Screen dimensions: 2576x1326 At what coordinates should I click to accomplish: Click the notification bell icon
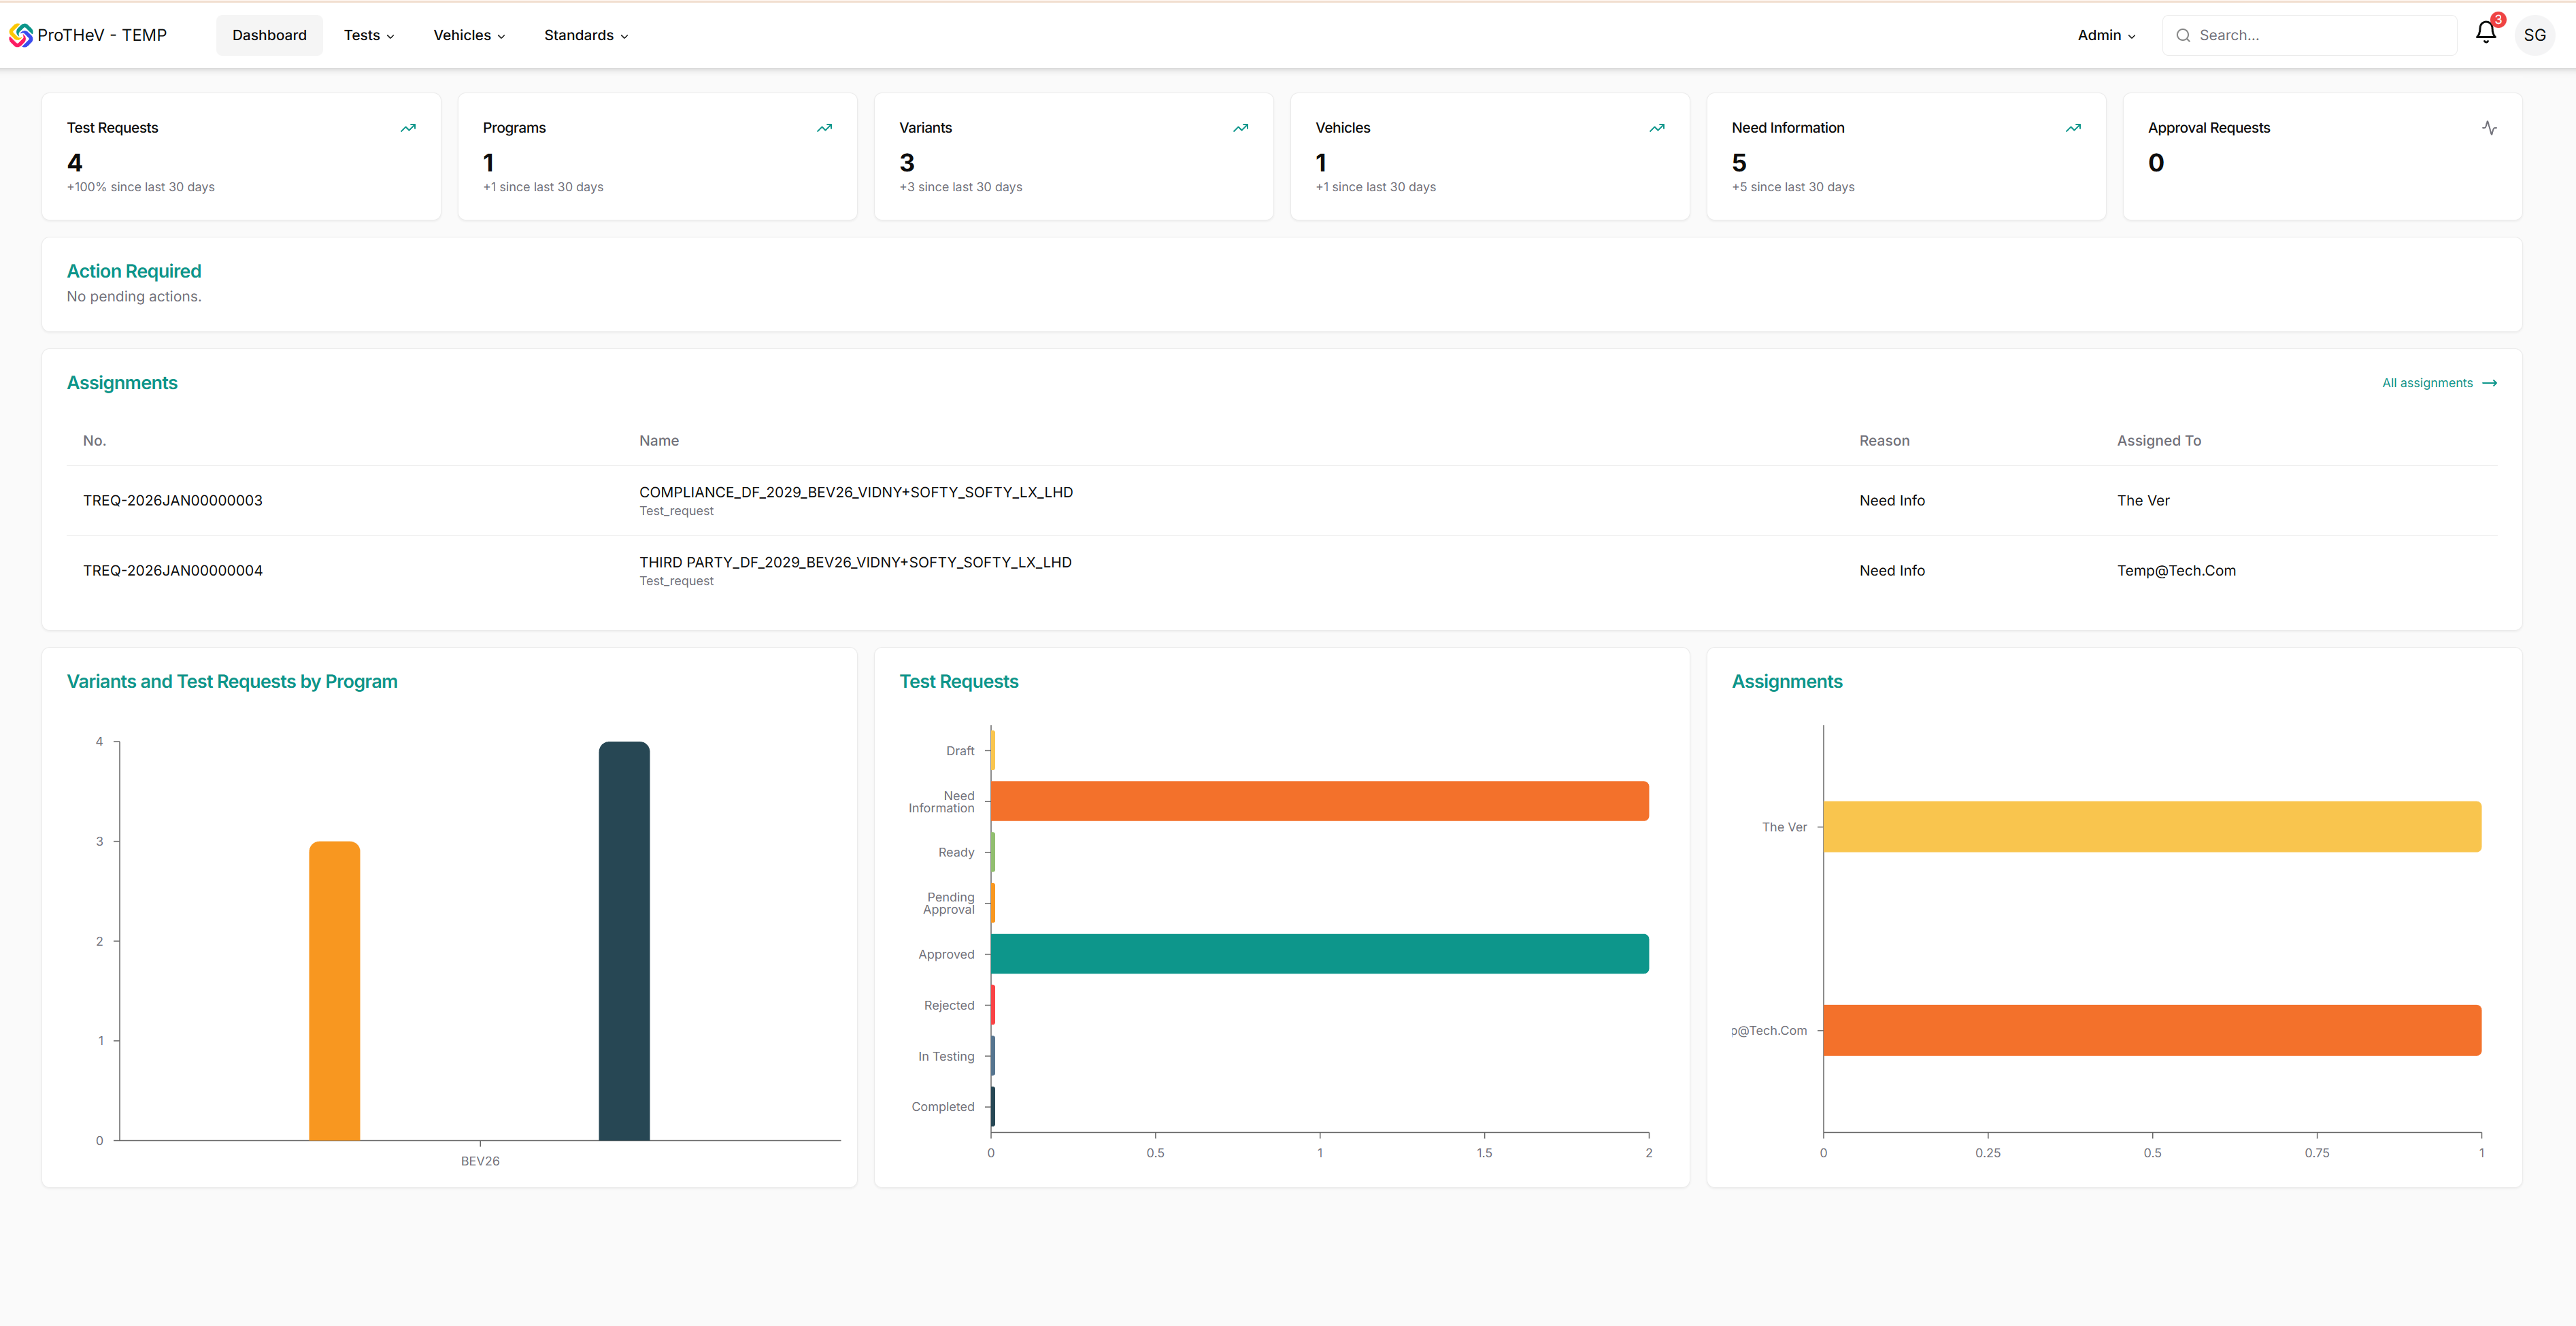click(x=2485, y=33)
